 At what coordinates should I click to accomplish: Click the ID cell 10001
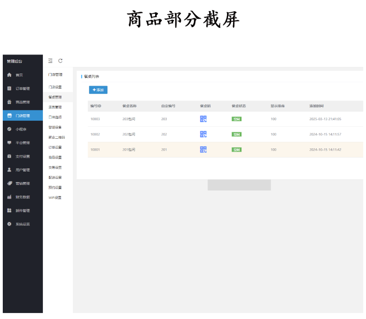95,150
